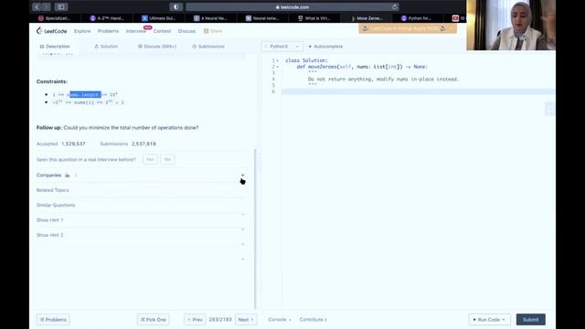This screenshot has height=329, width=585.
Task: Submit the solution with the Submit button
Action: 530,320
